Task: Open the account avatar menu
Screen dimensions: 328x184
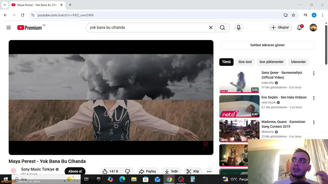Action: click(x=313, y=27)
